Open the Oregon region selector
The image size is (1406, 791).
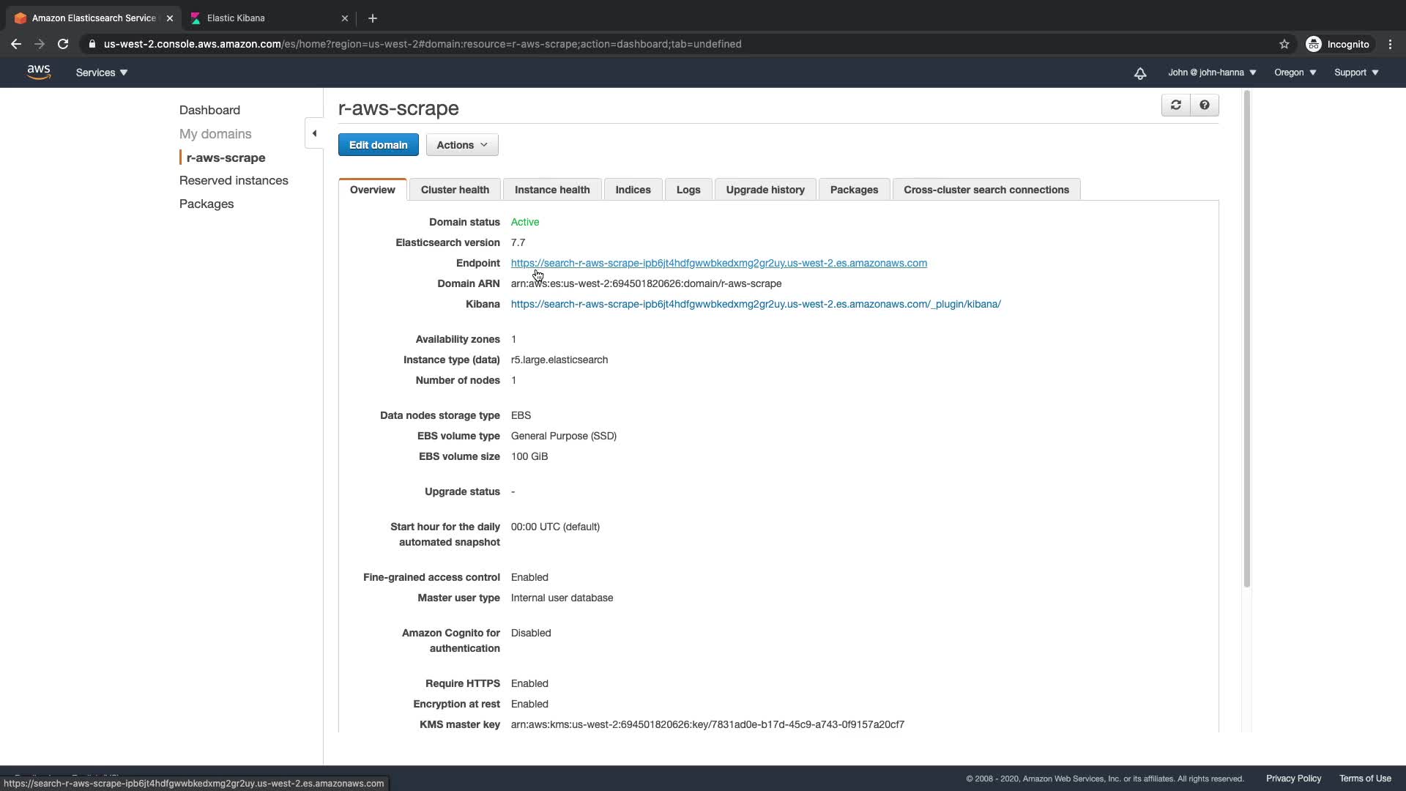coord(1295,73)
